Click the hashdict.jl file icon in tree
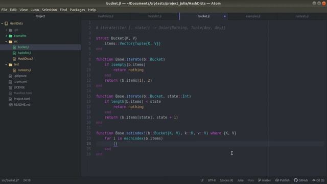The width and height of the screenshot is (327, 184). (x=14, y=53)
